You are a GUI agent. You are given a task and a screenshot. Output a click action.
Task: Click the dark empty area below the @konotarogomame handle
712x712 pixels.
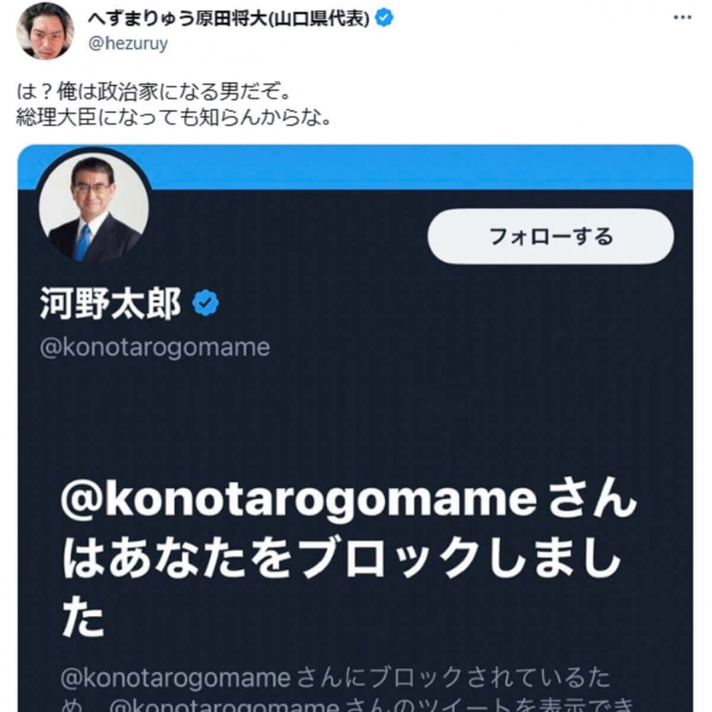[354, 413]
